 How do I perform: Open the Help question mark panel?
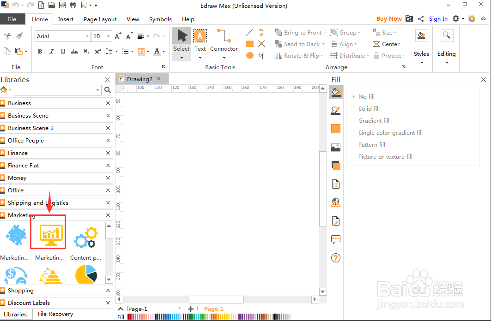(336, 258)
